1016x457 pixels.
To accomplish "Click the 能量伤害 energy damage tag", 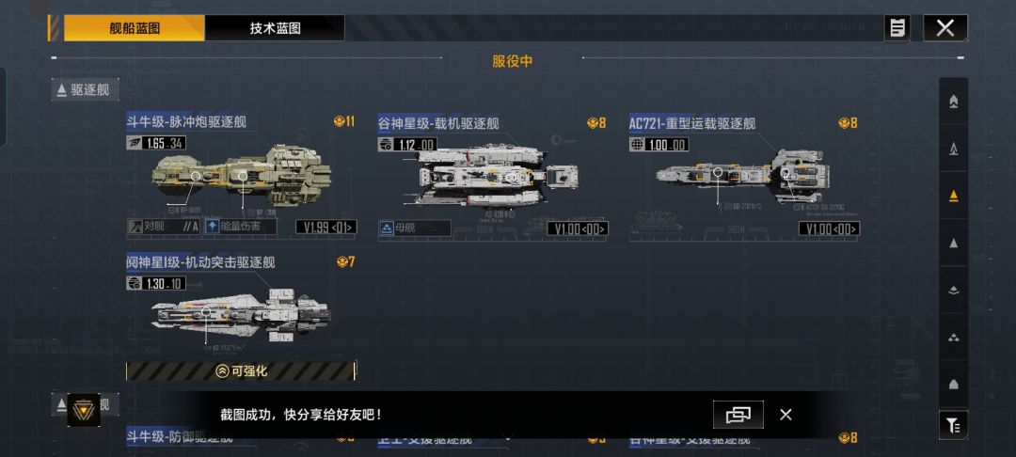I will (x=241, y=227).
